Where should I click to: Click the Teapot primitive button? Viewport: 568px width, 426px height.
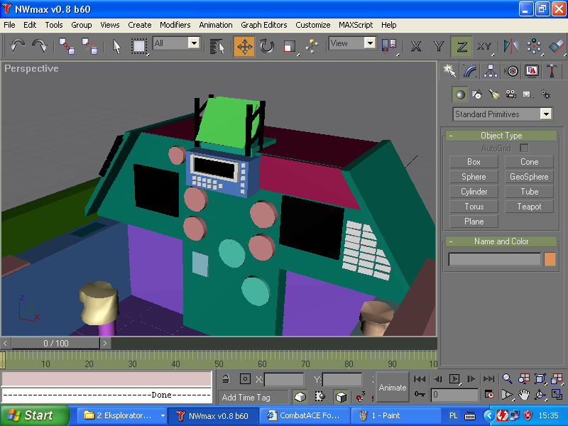529,207
